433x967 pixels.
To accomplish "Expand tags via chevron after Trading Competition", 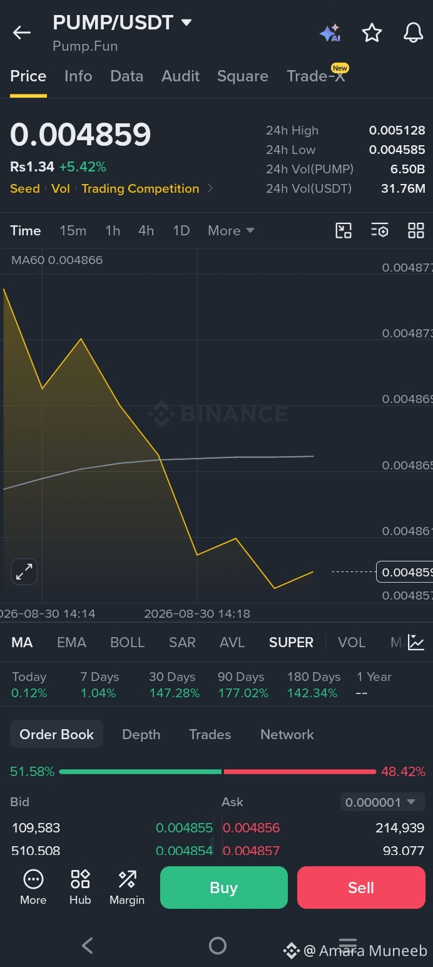I will tap(210, 188).
